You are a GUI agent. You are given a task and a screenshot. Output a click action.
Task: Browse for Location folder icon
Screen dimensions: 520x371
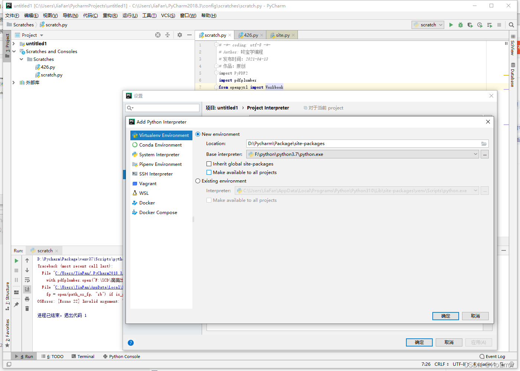point(484,144)
